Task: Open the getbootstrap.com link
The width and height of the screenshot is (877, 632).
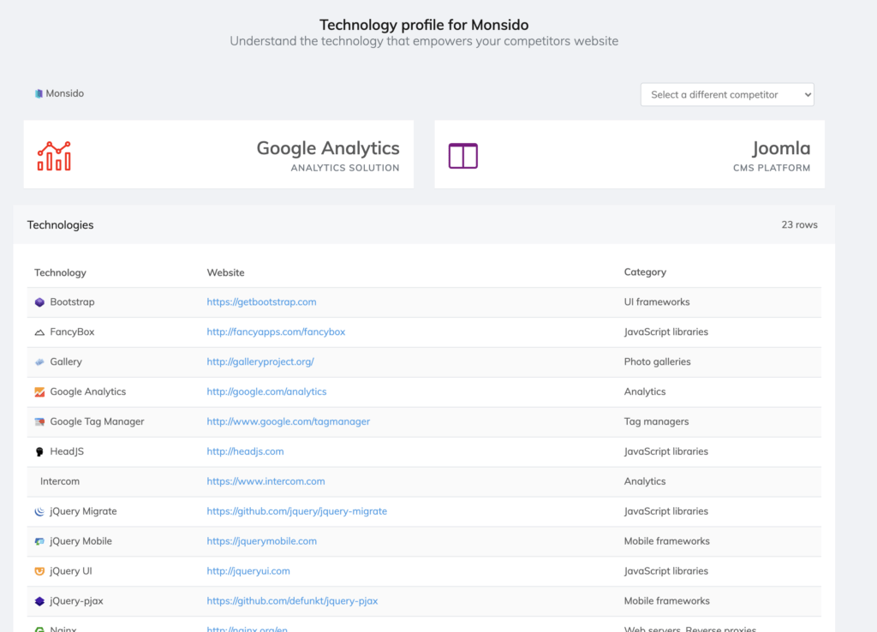Action: [261, 302]
